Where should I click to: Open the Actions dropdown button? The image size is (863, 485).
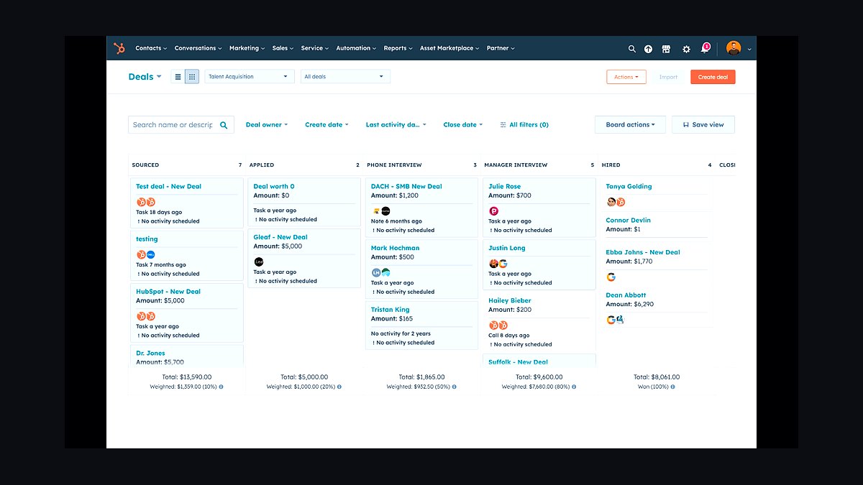tap(626, 77)
